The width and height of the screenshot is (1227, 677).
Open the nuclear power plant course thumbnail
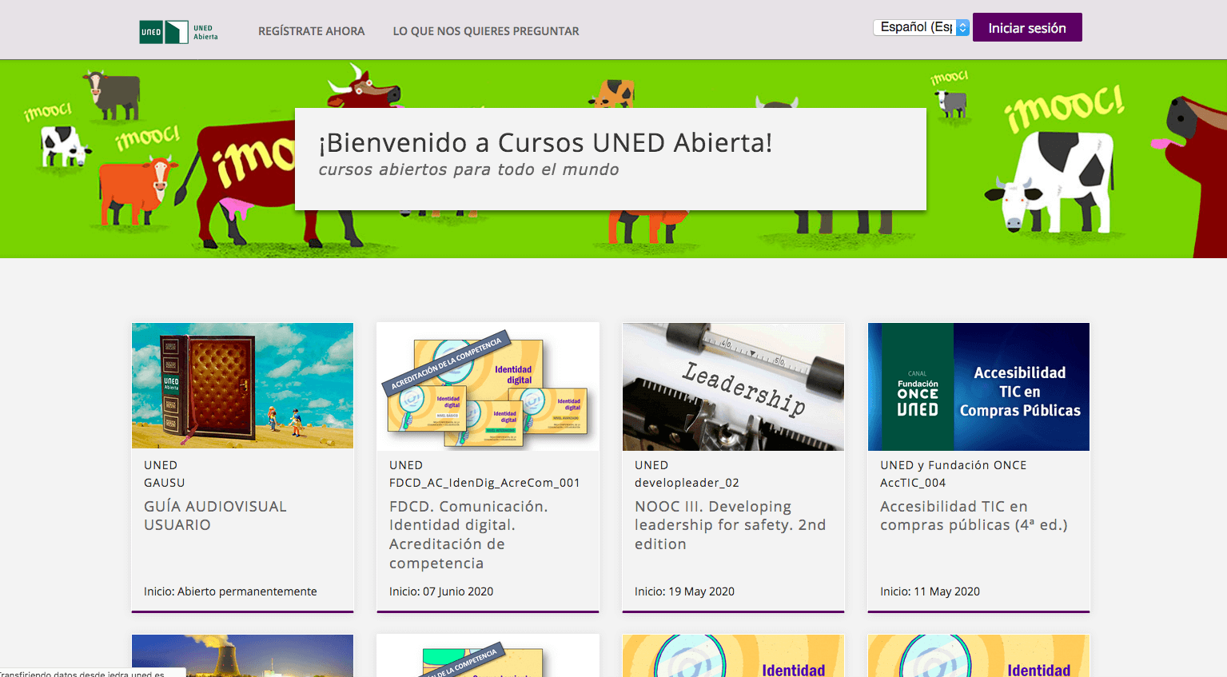click(242, 655)
